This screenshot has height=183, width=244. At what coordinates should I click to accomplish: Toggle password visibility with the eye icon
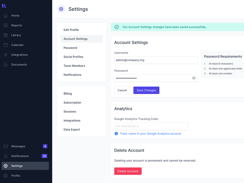[194, 78]
